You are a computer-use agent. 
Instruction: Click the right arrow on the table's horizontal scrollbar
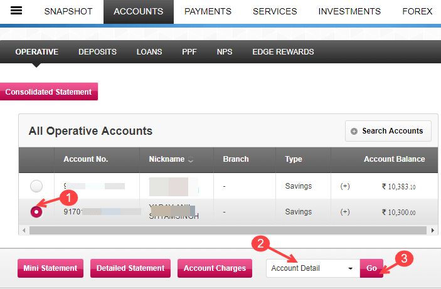point(433,231)
